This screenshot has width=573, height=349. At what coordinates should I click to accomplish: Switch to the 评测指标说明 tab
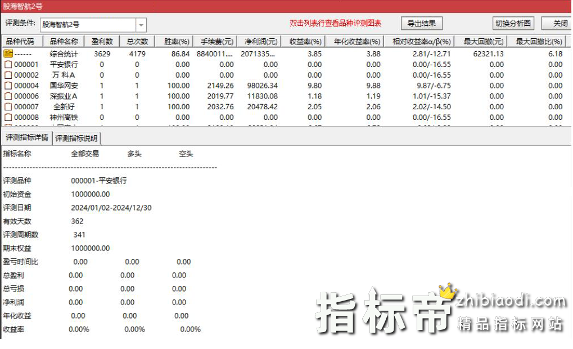coord(76,138)
